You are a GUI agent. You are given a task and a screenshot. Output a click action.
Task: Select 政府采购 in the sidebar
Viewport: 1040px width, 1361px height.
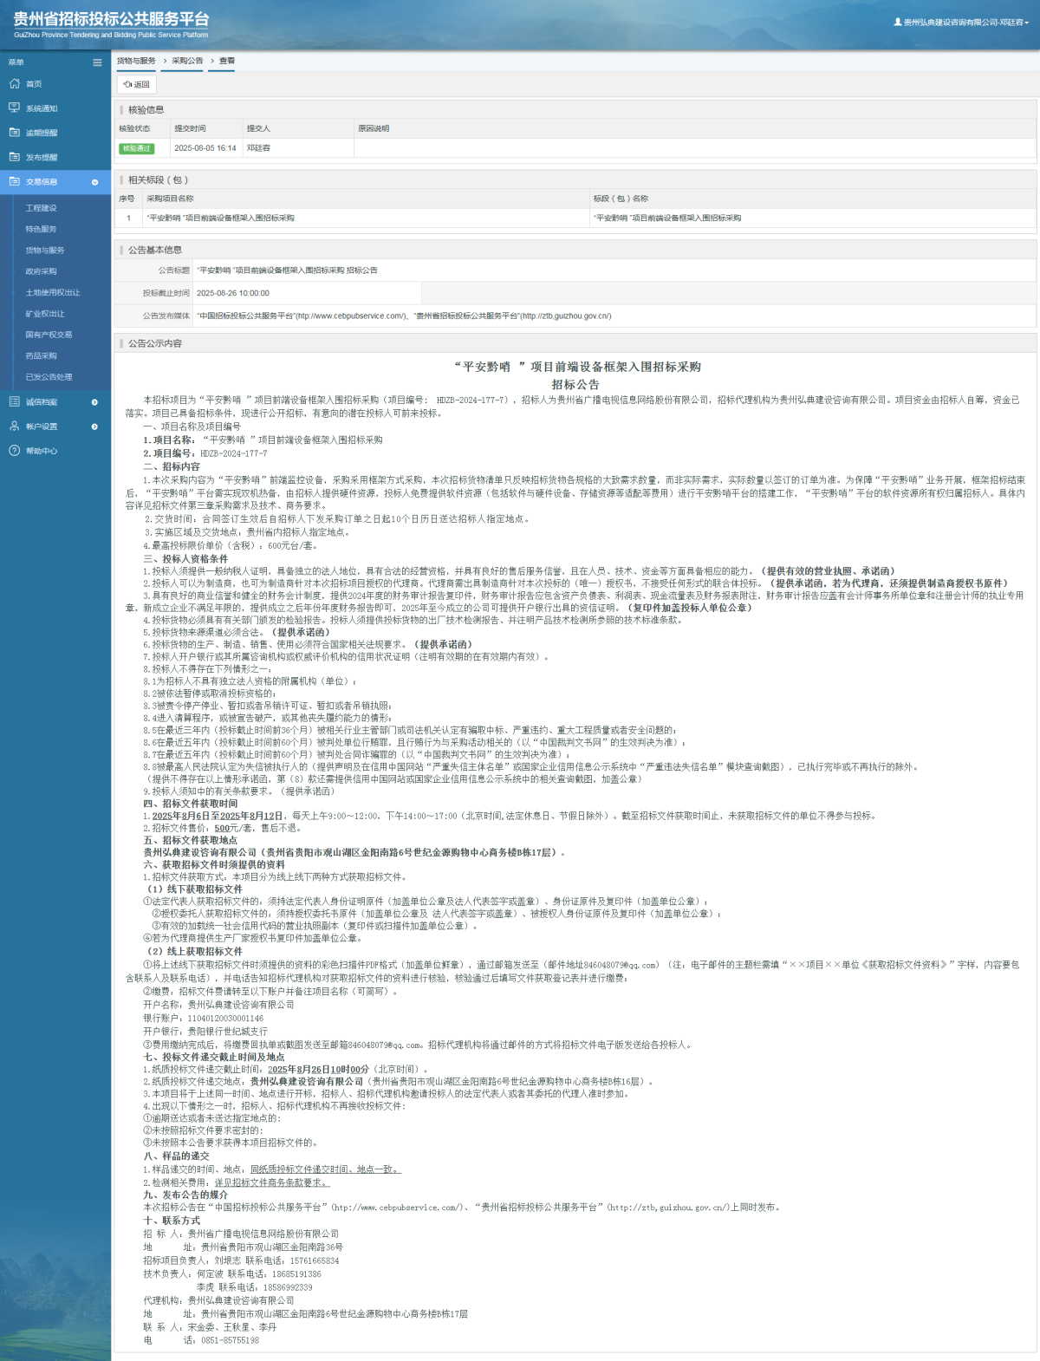(x=41, y=271)
